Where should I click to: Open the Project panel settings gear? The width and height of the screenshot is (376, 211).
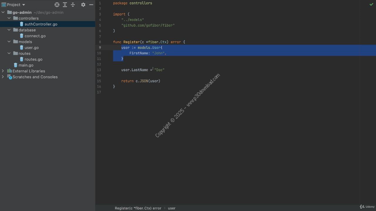click(x=83, y=5)
